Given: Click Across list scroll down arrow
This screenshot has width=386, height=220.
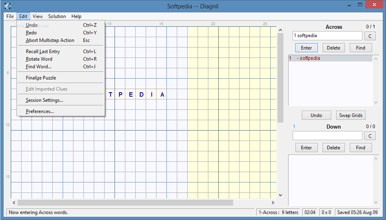Looking at the screenshot, I should [x=376, y=103].
